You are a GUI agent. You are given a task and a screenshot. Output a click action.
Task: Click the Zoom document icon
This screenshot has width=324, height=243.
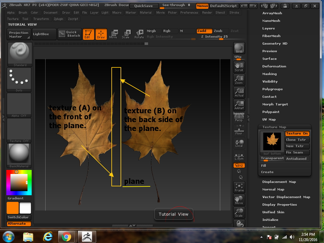click(239, 80)
